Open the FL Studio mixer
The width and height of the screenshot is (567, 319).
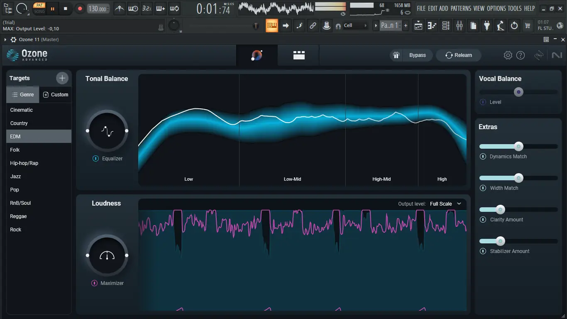[459, 26]
